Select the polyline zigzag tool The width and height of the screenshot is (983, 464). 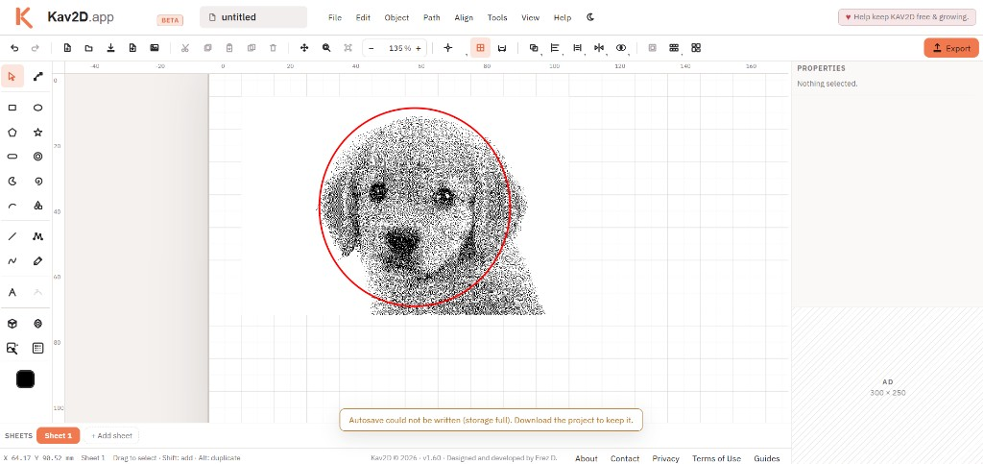click(37, 236)
